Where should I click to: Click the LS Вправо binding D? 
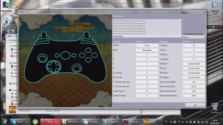[x=194, y=59]
